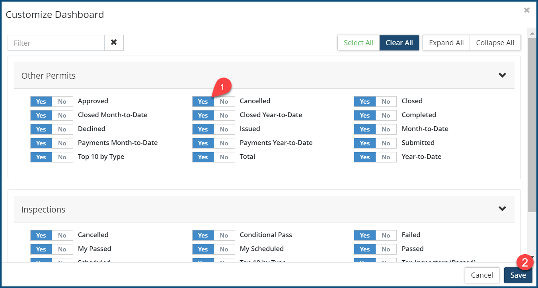Screen dimensions: 538x288
Task: Click Collapse All sections
Action: tap(495, 43)
